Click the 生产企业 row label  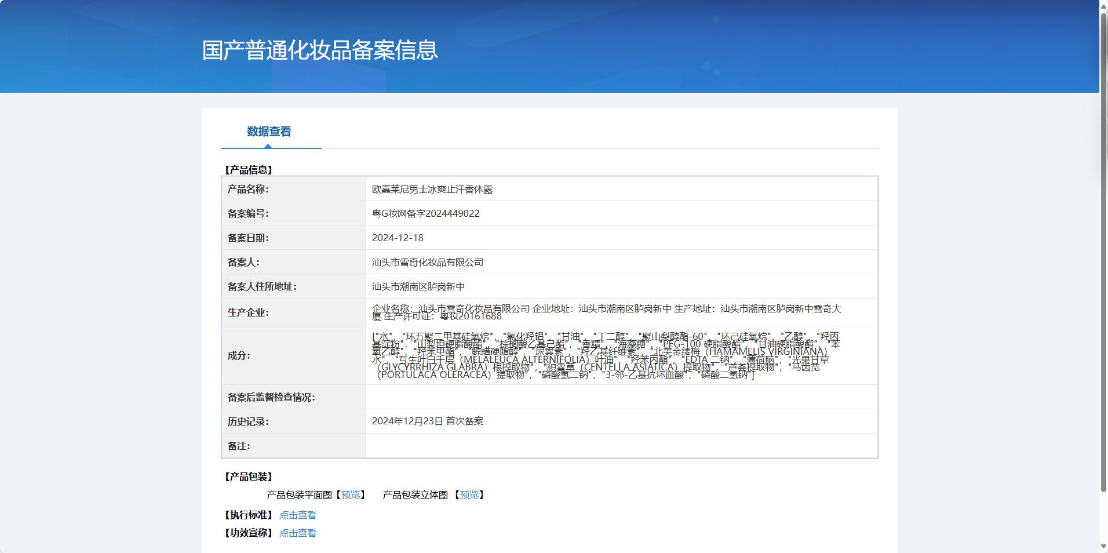248,312
